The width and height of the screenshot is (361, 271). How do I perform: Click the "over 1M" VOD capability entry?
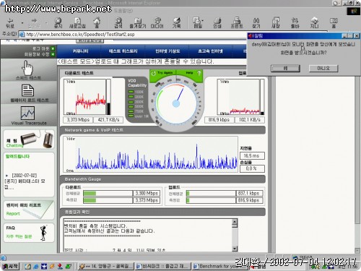click(x=139, y=116)
